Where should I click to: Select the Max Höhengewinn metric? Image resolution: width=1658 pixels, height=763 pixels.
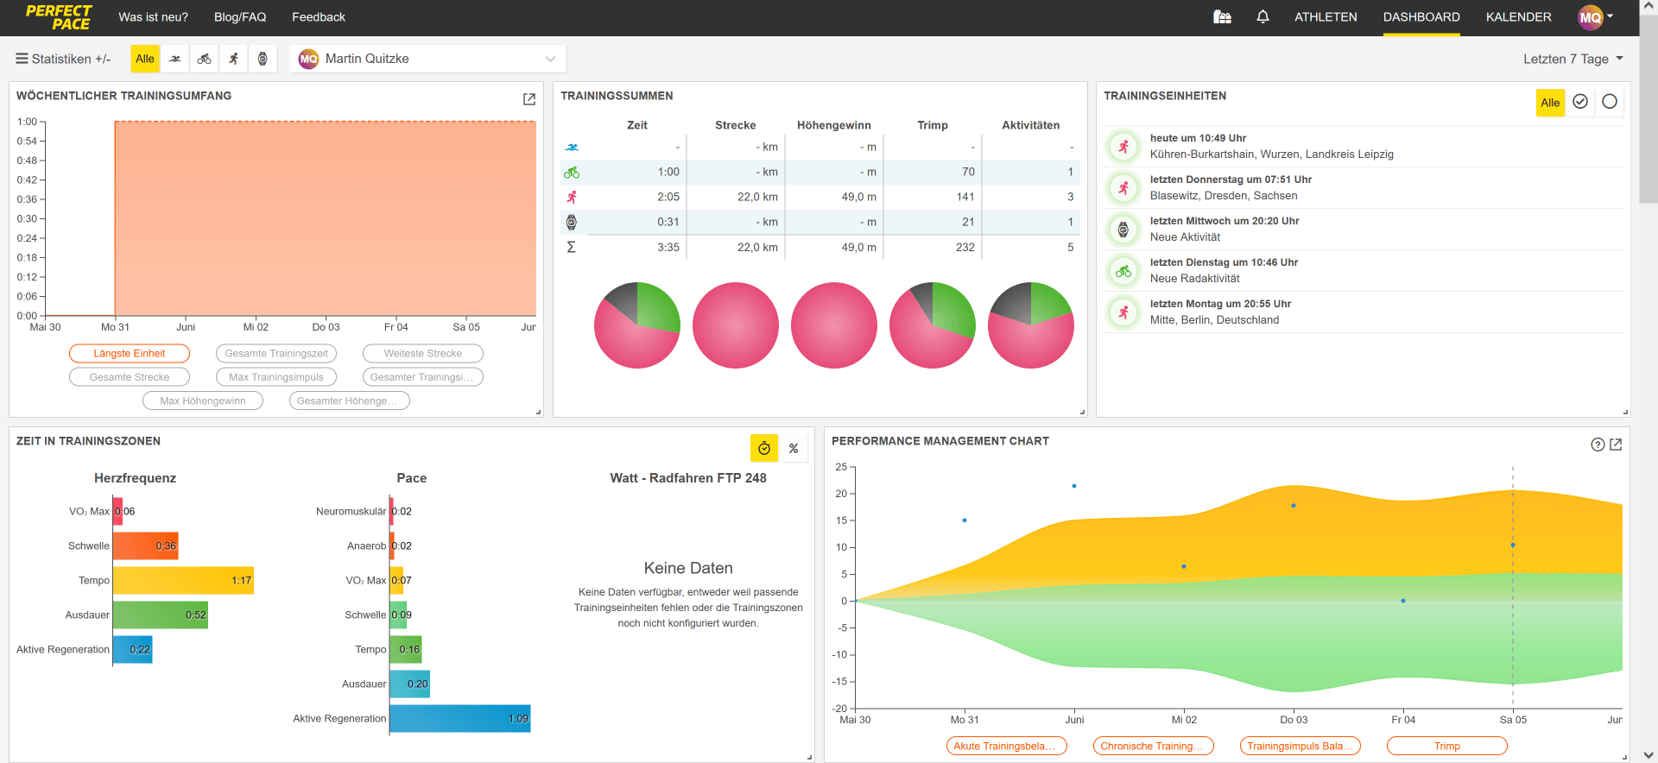[203, 400]
